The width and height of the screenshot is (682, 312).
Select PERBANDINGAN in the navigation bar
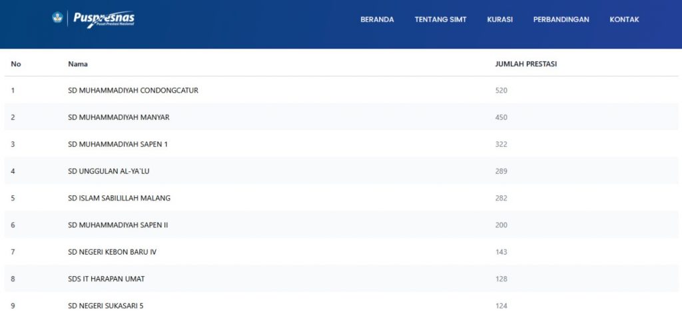(561, 19)
